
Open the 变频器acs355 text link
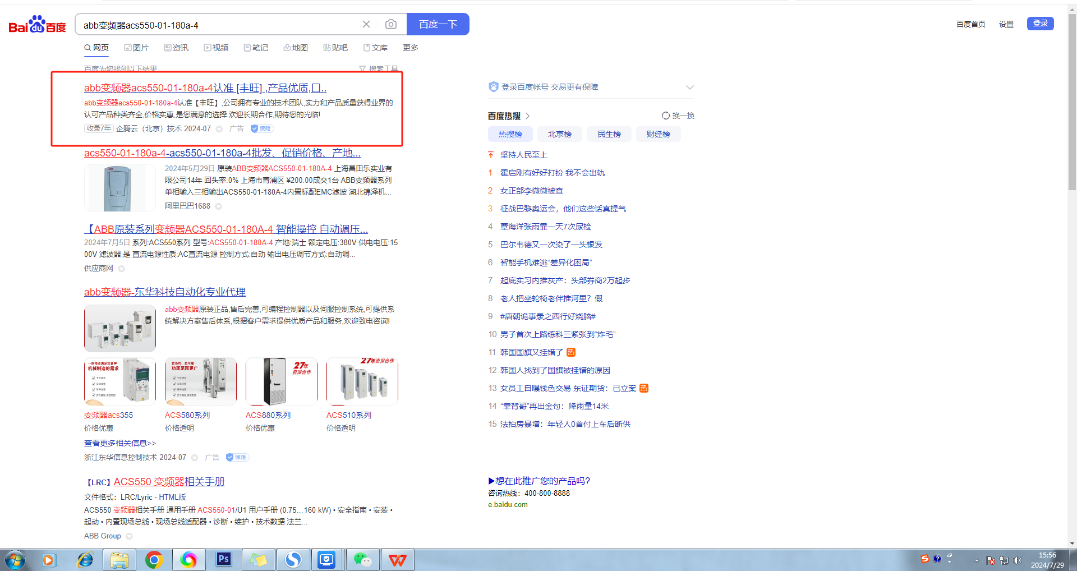pos(108,415)
